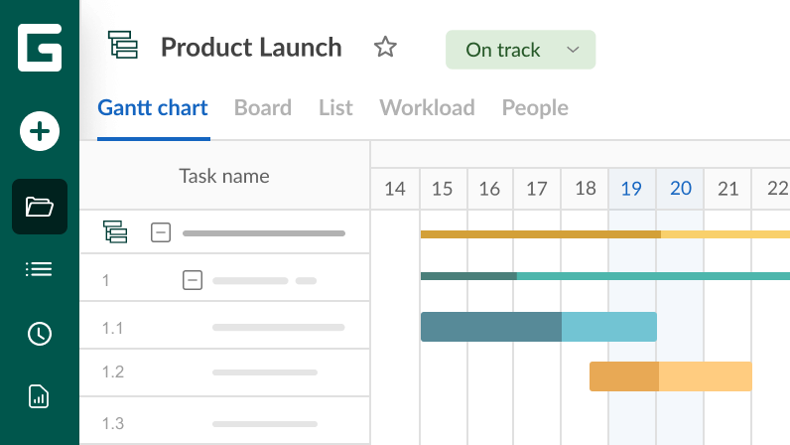This screenshot has height=445, width=790.
Task: Click the project icon in the first grid row
Action: (x=115, y=232)
